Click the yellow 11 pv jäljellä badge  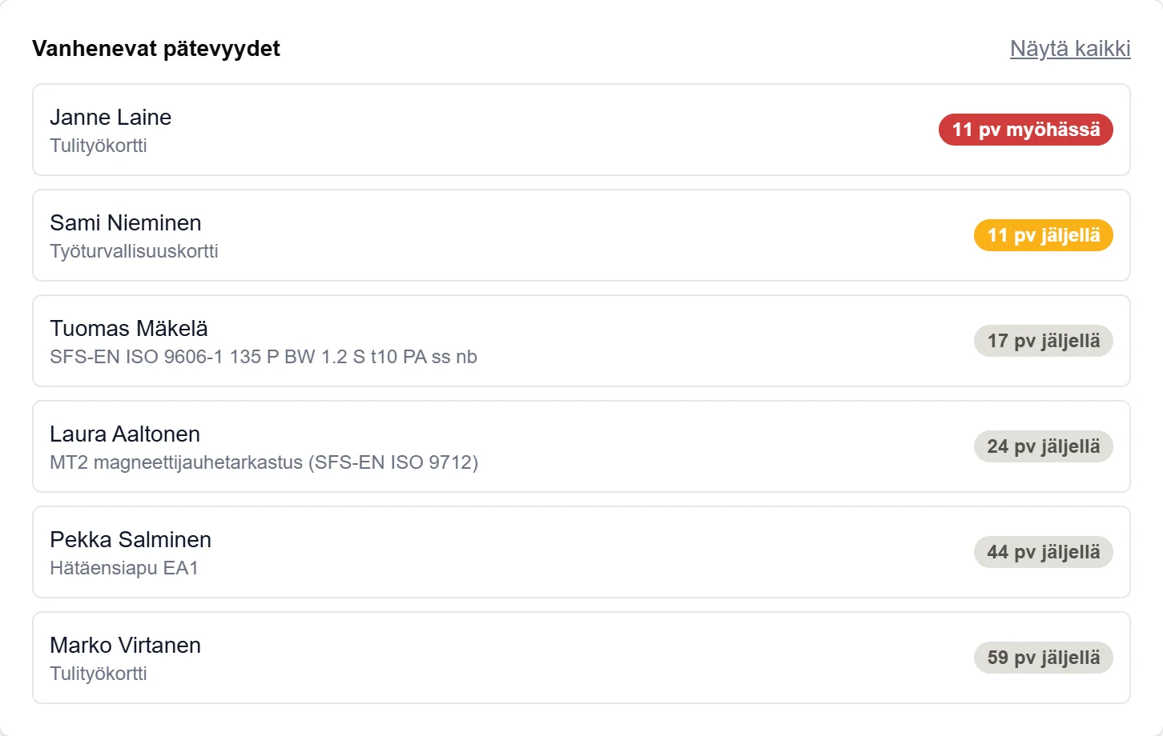click(x=1044, y=235)
